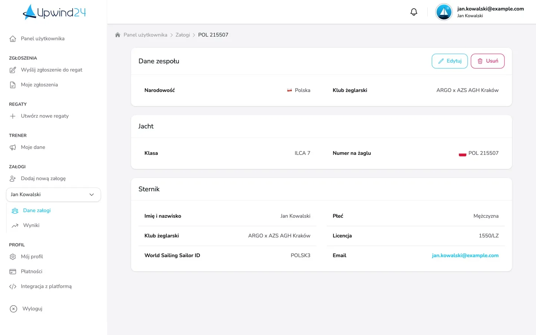Open the notifications bell icon
536x335 pixels.
[414, 12]
